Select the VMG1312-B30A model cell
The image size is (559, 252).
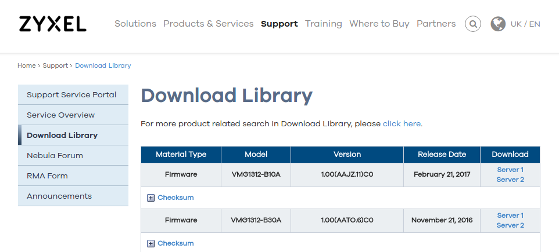(x=256, y=221)
